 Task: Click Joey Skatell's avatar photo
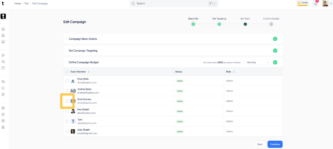pos(73,131)
